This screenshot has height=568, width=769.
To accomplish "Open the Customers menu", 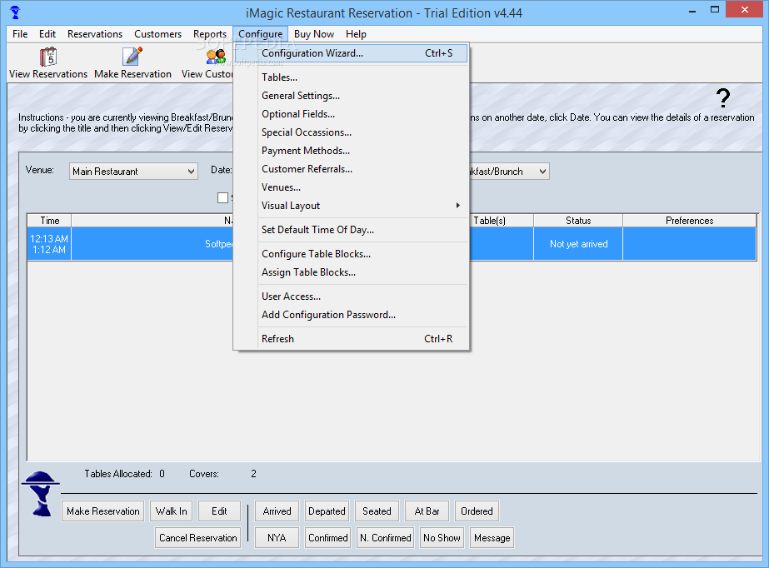I will click(158, 34).
